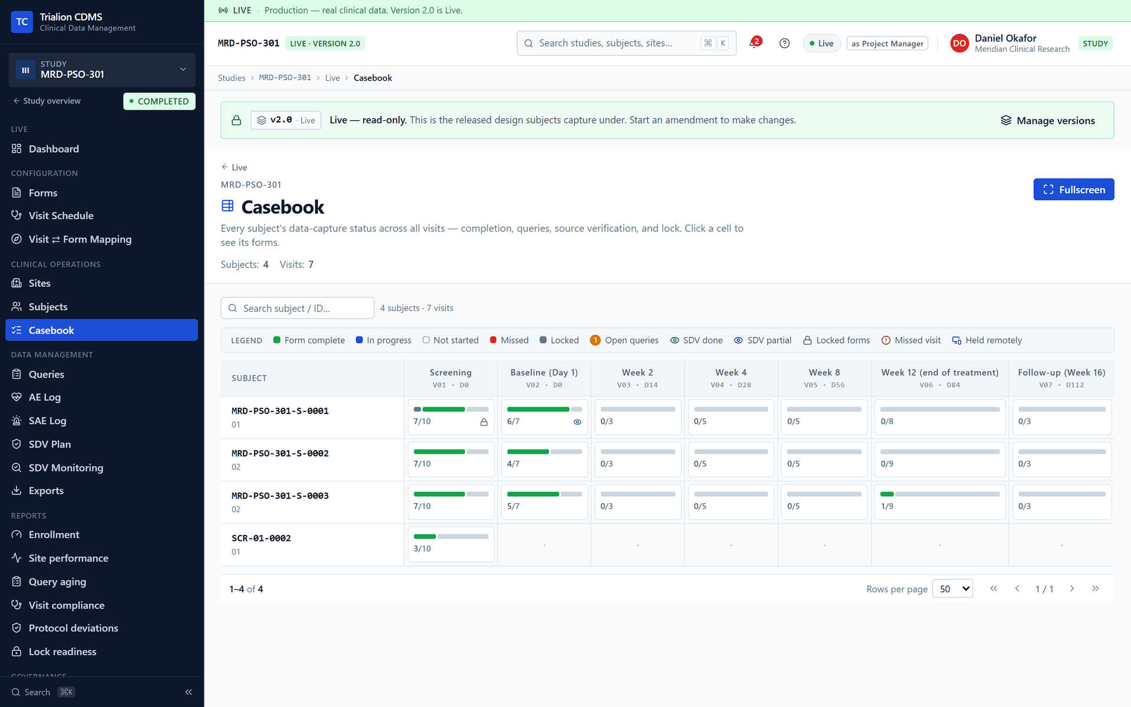Open Visit Schedule in the sidebar
This screenshot has width=1131, height=707.
[x=102, y=216]
